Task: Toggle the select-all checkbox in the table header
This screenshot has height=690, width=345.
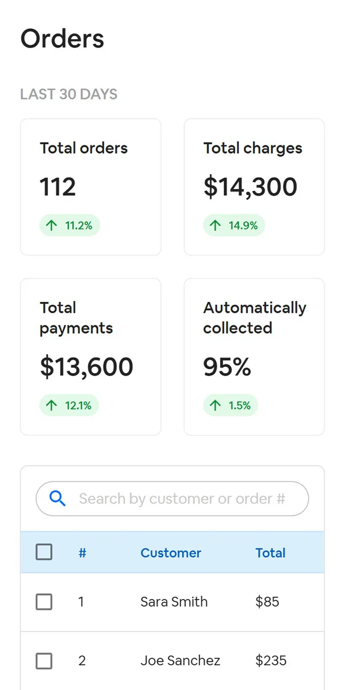Action: [44, 552]
